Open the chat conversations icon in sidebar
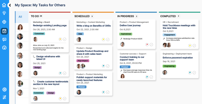Image resolution: width=202 pixels, height=104 pixels. [4, 40]
